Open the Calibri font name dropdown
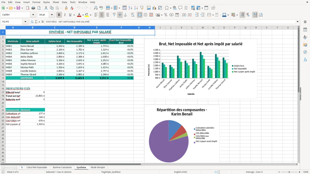The width and height of the screenshot is (310, 174). [33, 15]
